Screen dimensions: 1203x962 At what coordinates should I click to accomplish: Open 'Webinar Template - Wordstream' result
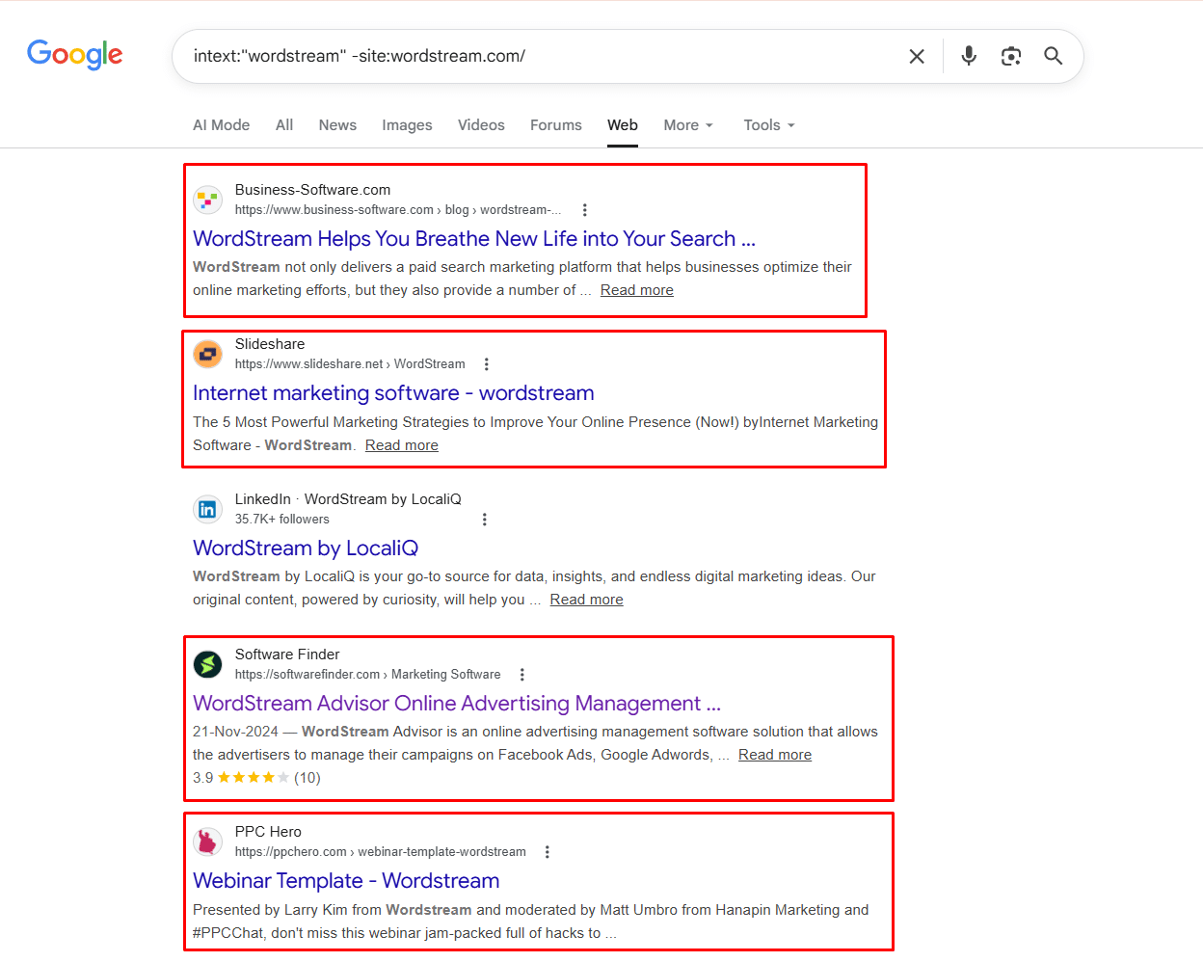coord(346,881)
